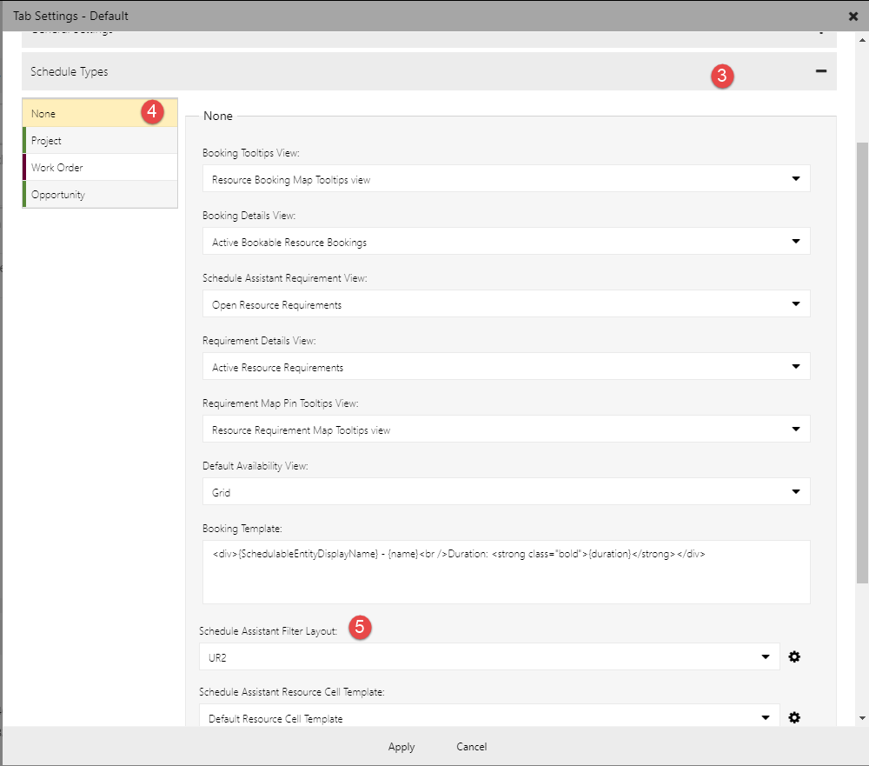Image resolution: width=869 pixels, height=766 pixels.
Task: Open the Requirement Details View dropdown
Action: [794, 366]
